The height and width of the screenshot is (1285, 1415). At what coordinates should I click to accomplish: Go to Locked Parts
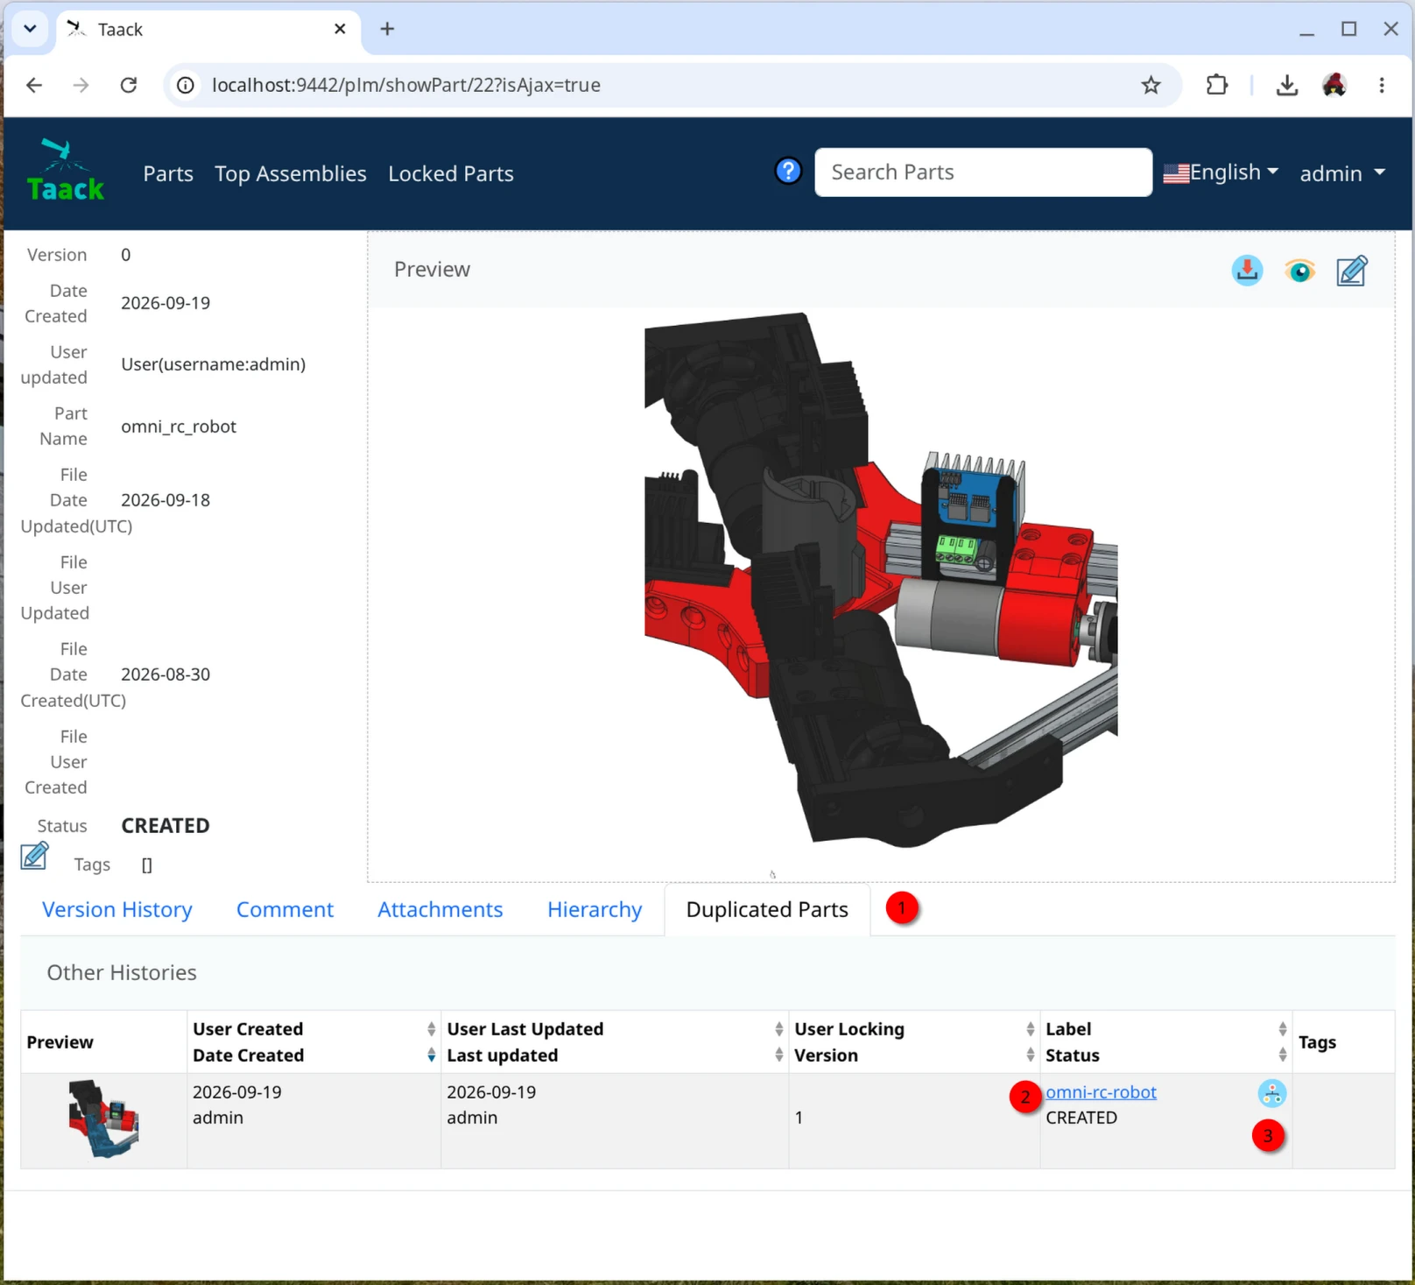click(x=451, y=173)
